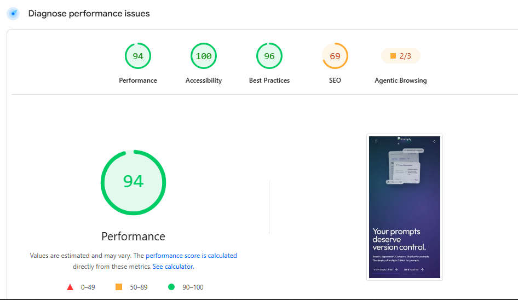Click the Lighthouse icon beside the heading
Viewport: 518px width, 300px height.
coord(13,14)
